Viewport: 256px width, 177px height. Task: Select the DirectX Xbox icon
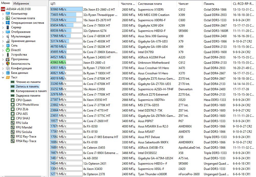8,50
